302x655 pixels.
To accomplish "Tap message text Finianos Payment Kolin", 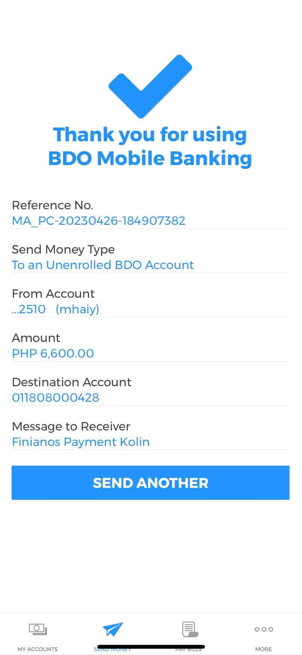I will (x=81, y=442).
